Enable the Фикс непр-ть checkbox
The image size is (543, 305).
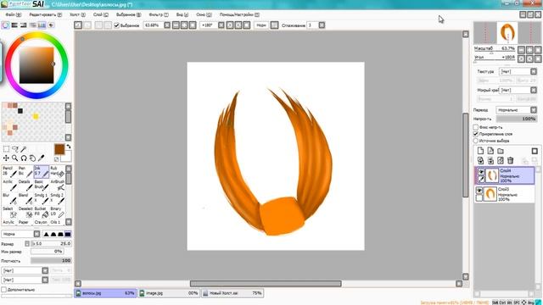(476, 127)
